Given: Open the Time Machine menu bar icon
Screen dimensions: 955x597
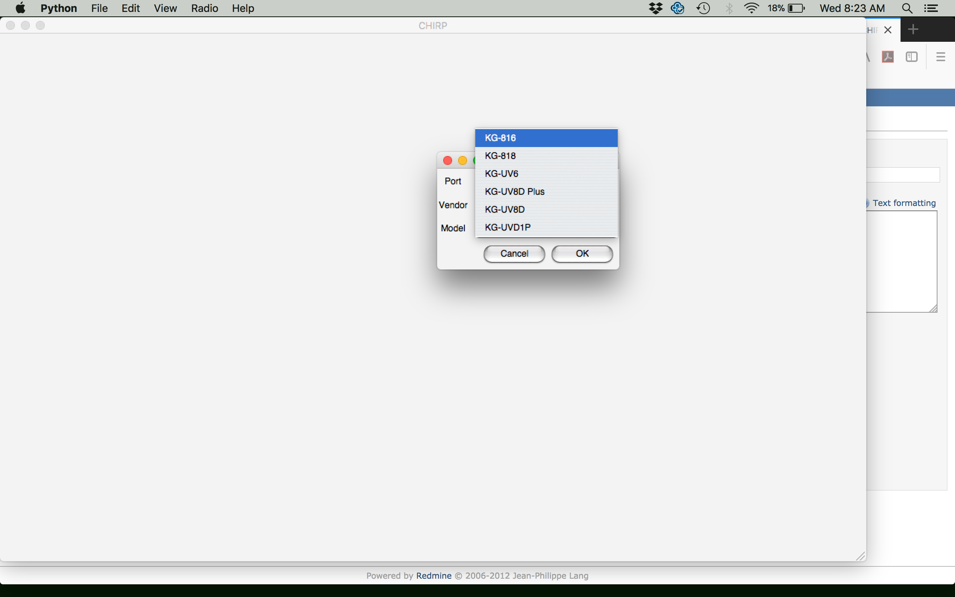Looking at the screenshot, I should 703,8.
